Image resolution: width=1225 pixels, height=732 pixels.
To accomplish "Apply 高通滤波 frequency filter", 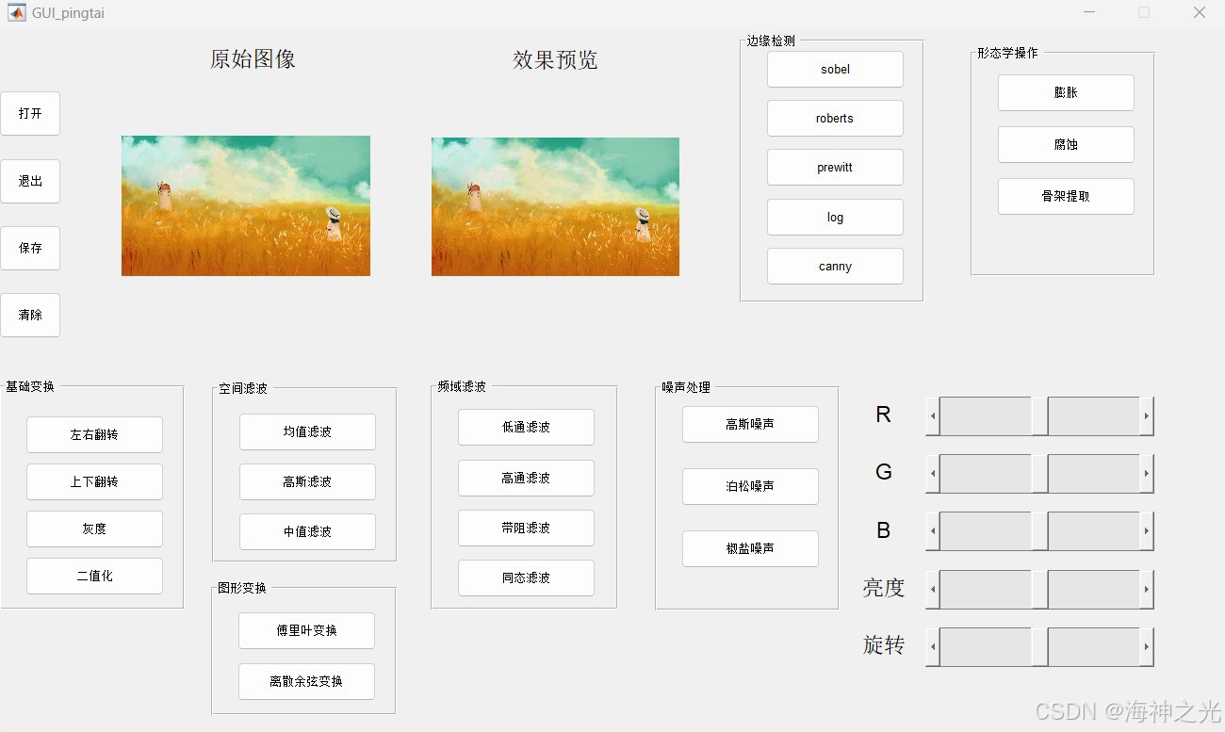I will (x=526, y=478).
